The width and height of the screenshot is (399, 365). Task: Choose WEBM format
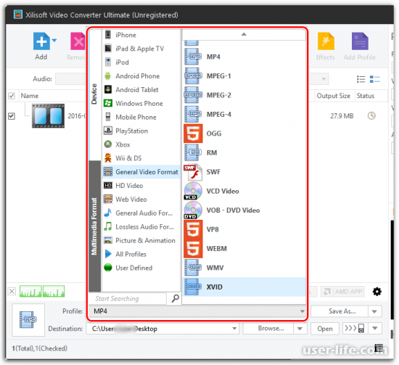[244, 248]
